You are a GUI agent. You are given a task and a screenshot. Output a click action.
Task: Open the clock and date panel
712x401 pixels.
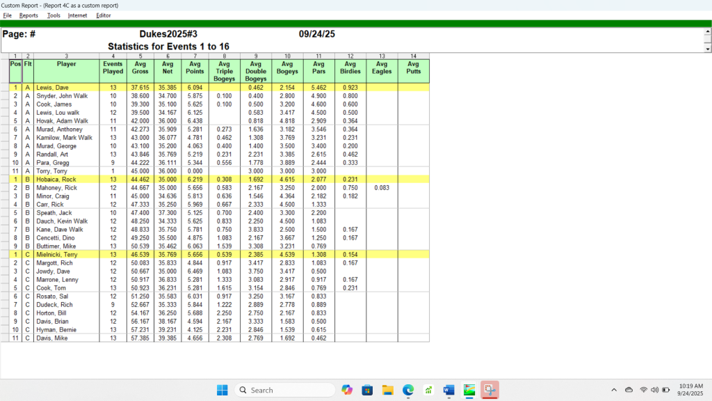690,390
